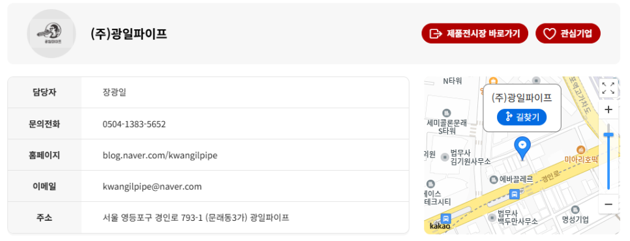Open 제품전시장 바로가기 button

click(x=475, y=33)
